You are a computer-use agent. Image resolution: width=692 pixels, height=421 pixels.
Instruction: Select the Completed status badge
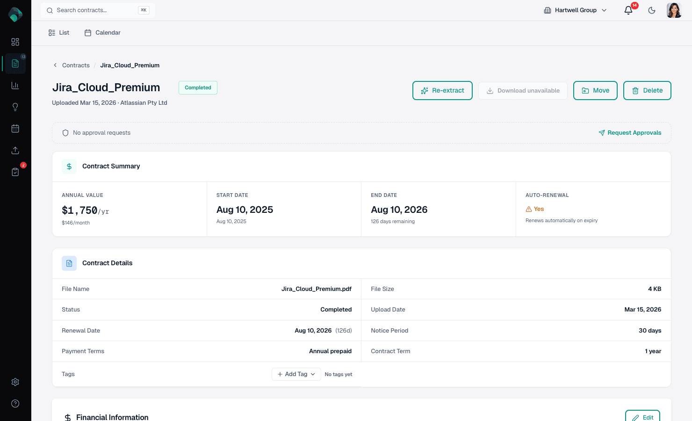(x=198, y=87)
